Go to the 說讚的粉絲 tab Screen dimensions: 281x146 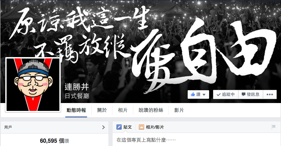[x=151, y=110]
